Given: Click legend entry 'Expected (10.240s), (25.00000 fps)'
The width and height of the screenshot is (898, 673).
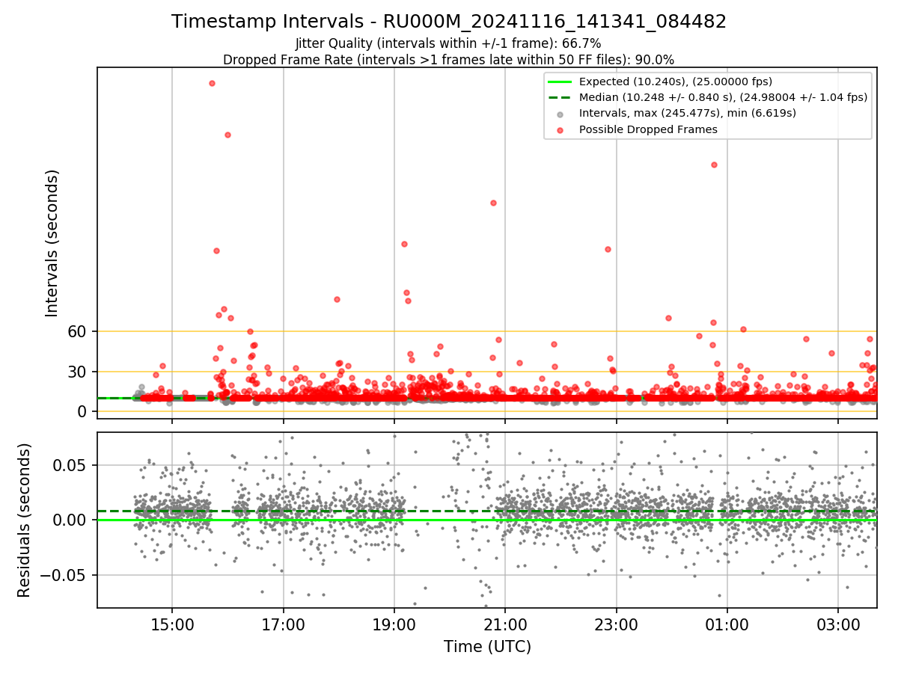Looking at the screenshot, I should [x=676, y=82].
